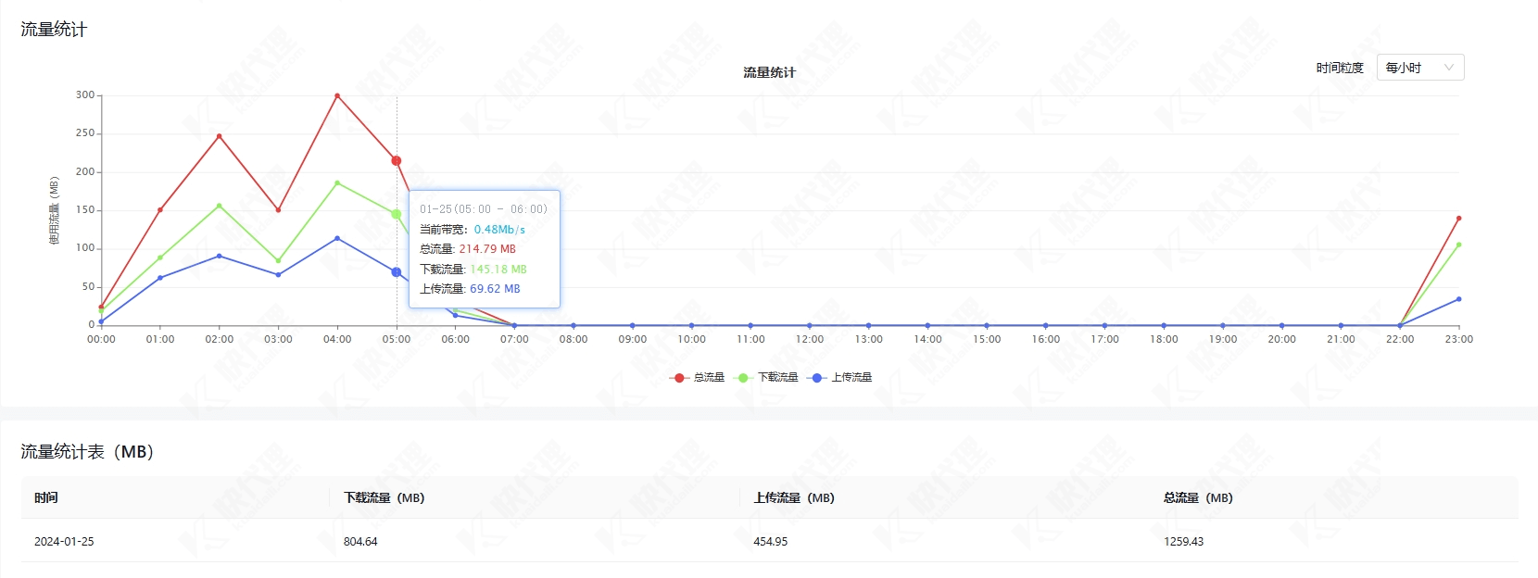Click the highlighted red point at 05:00
1538x578 pixels.
tap(397, 161)
